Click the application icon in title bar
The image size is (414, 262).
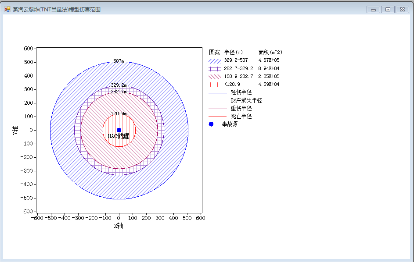click(x=7, y=10)
